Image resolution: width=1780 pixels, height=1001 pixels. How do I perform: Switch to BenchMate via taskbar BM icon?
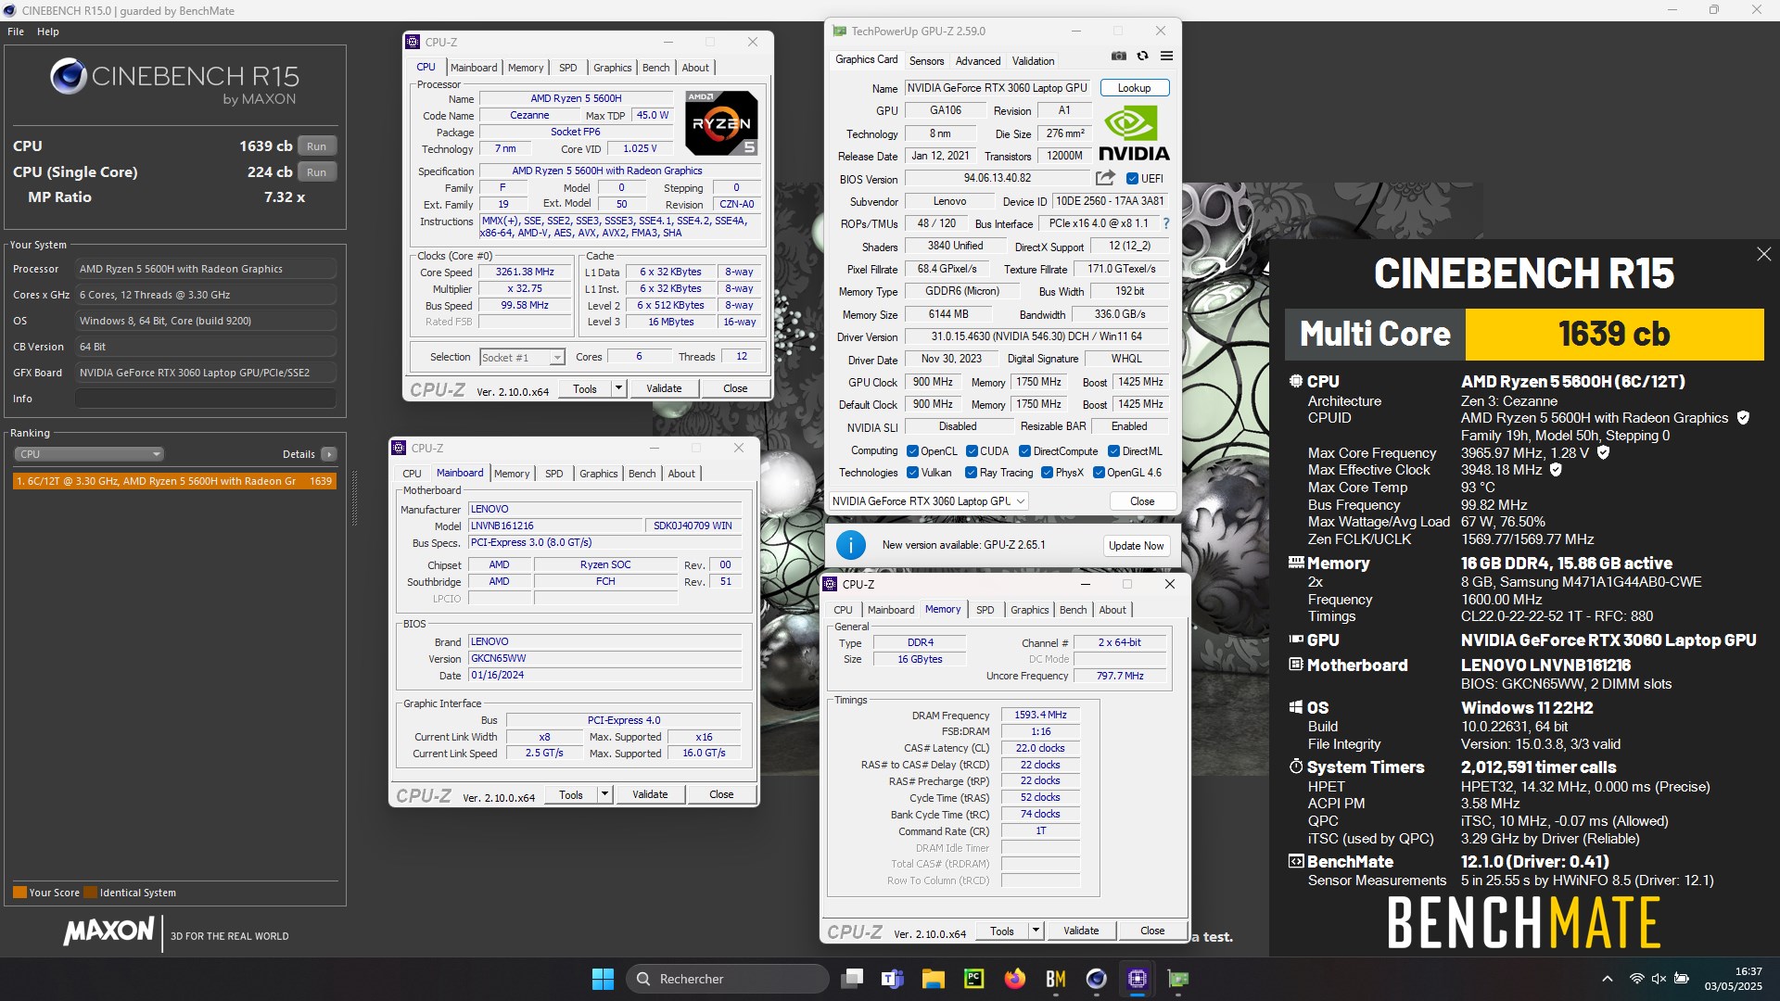click(x=1055, y=979)
